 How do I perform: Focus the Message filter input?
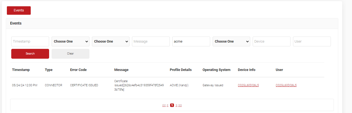click(151, 41)
